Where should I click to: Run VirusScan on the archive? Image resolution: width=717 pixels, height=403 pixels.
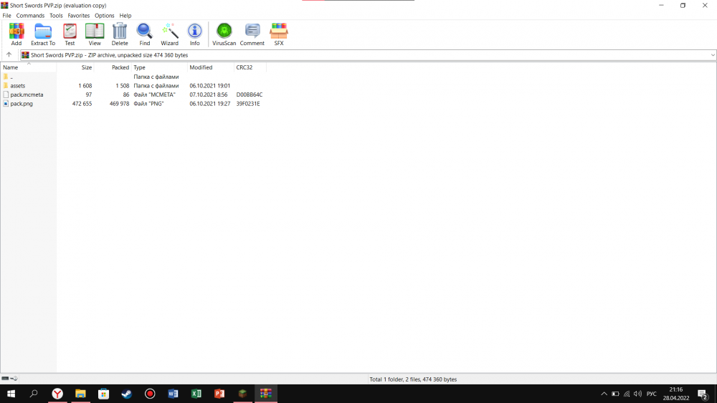(224, 34)
